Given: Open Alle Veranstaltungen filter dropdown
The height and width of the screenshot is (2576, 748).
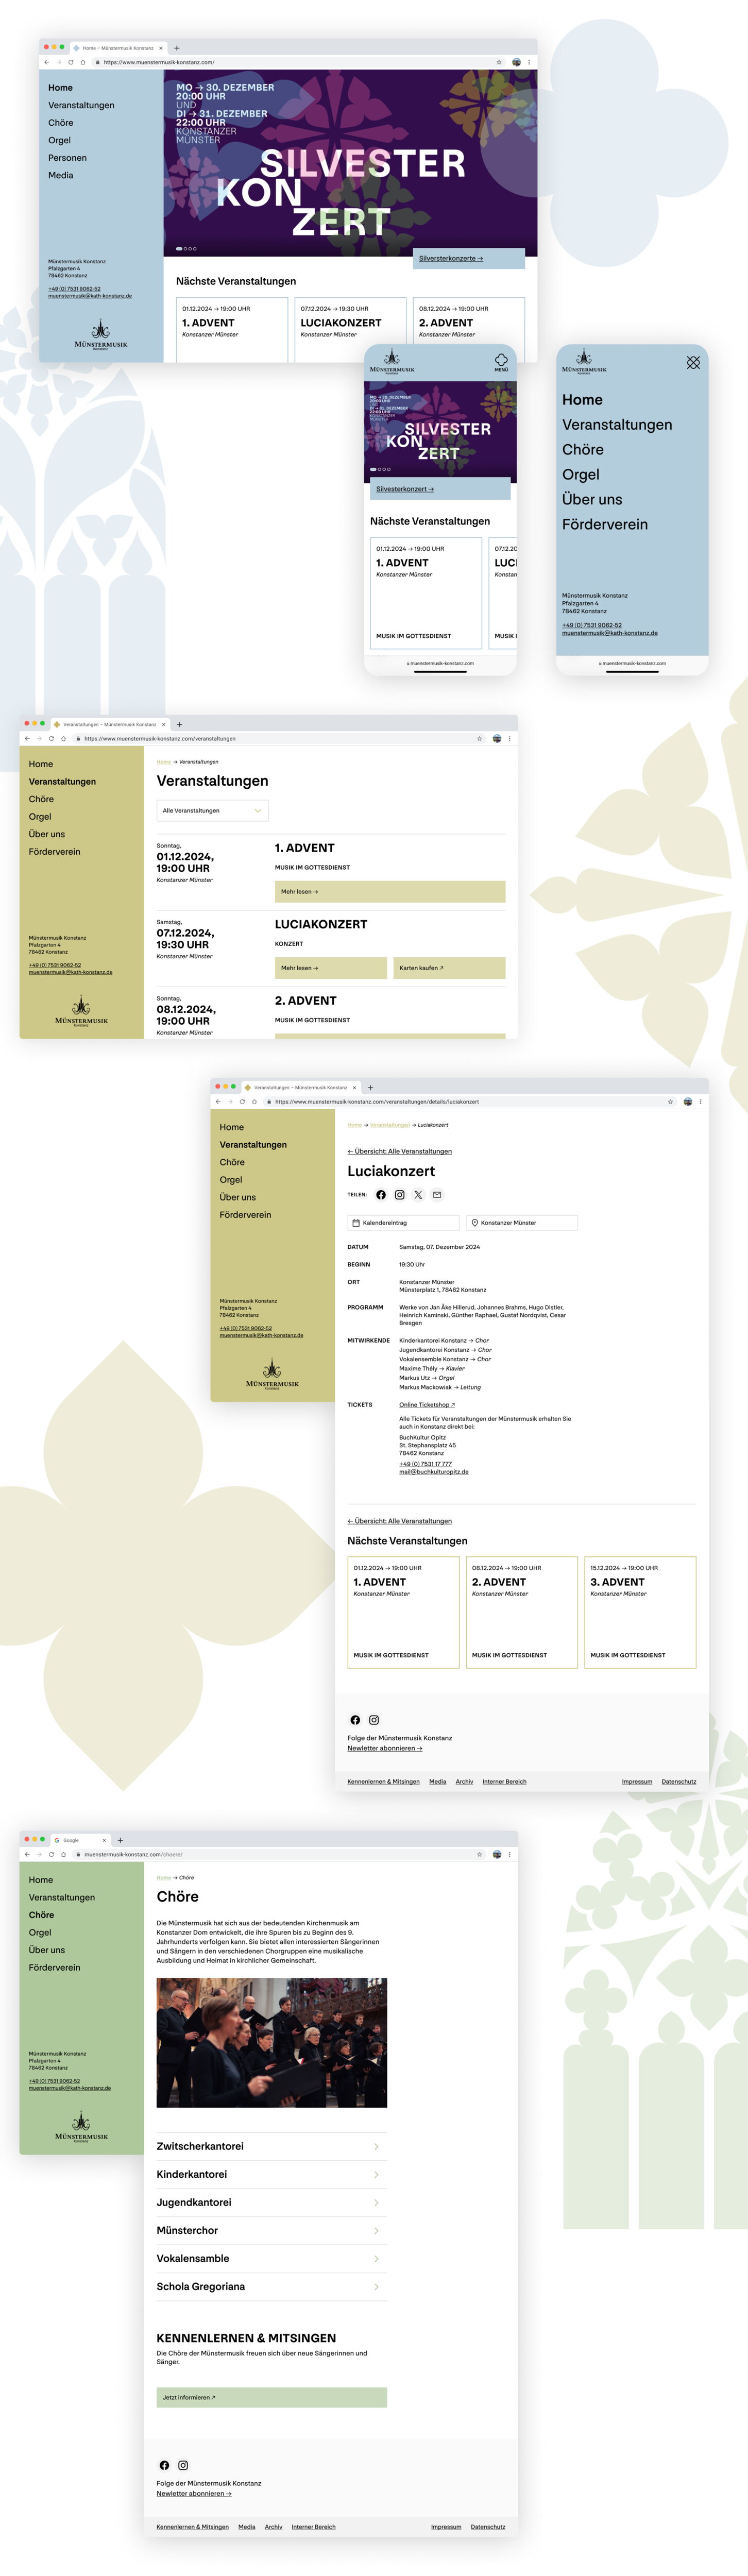Looking at the screenshot, I should tap(212, 811).
